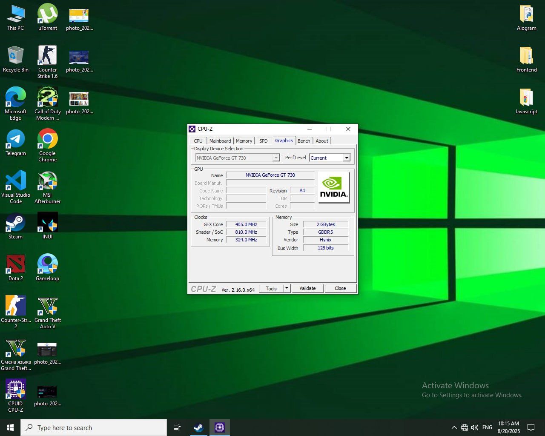Launch Call of Duty Modern shortcut

[x=47, y=104]
